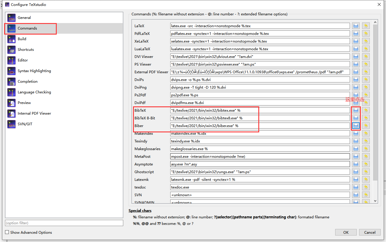The height and width of the screenshot is (242, 386).
Task: Browse for Latexmk executable
Action: (x=356, y=179)
